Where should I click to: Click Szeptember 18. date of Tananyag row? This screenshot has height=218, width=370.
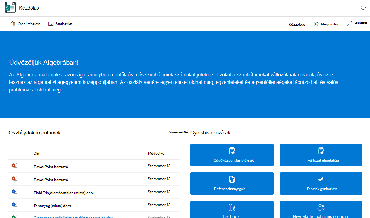pos(159,205)
